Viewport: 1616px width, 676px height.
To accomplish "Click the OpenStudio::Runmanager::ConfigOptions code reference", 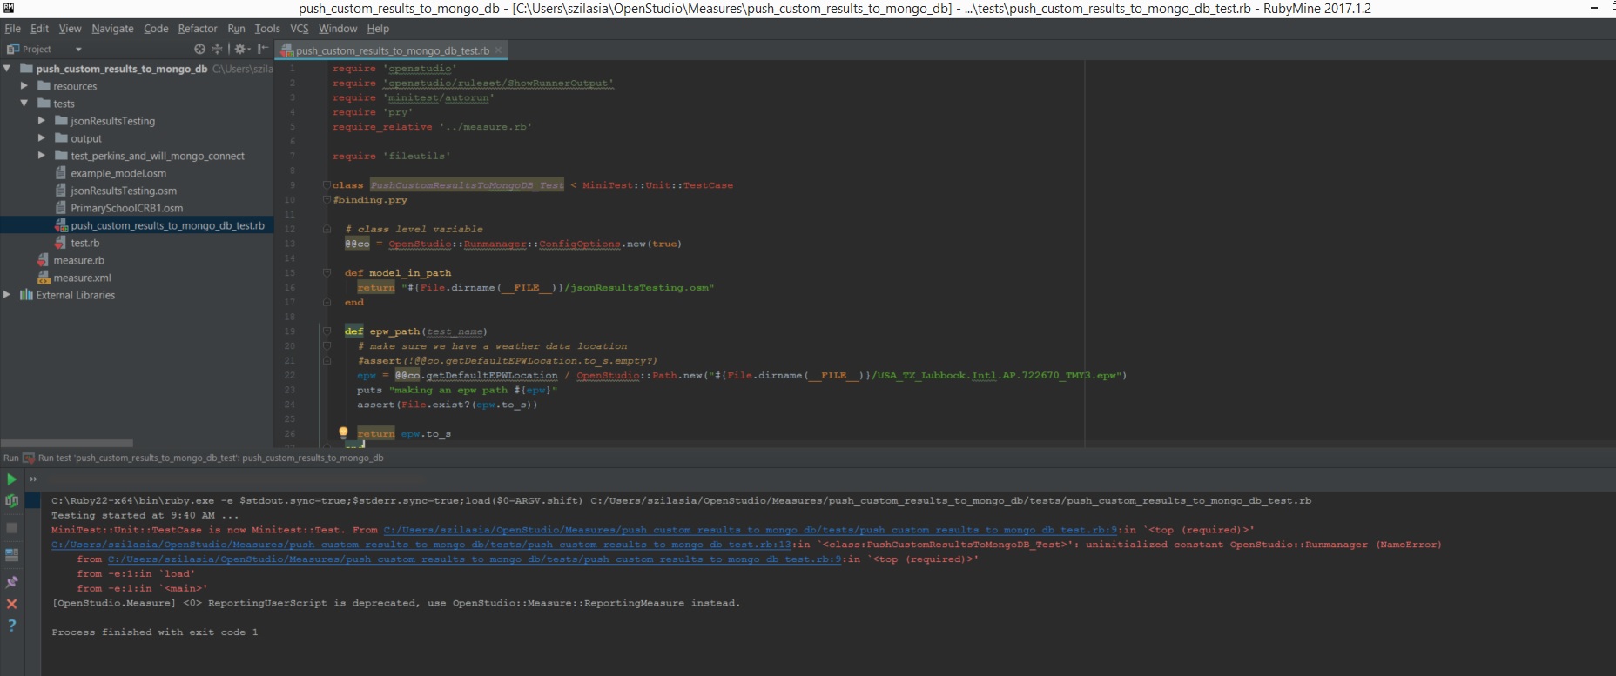I will [504, 244].
